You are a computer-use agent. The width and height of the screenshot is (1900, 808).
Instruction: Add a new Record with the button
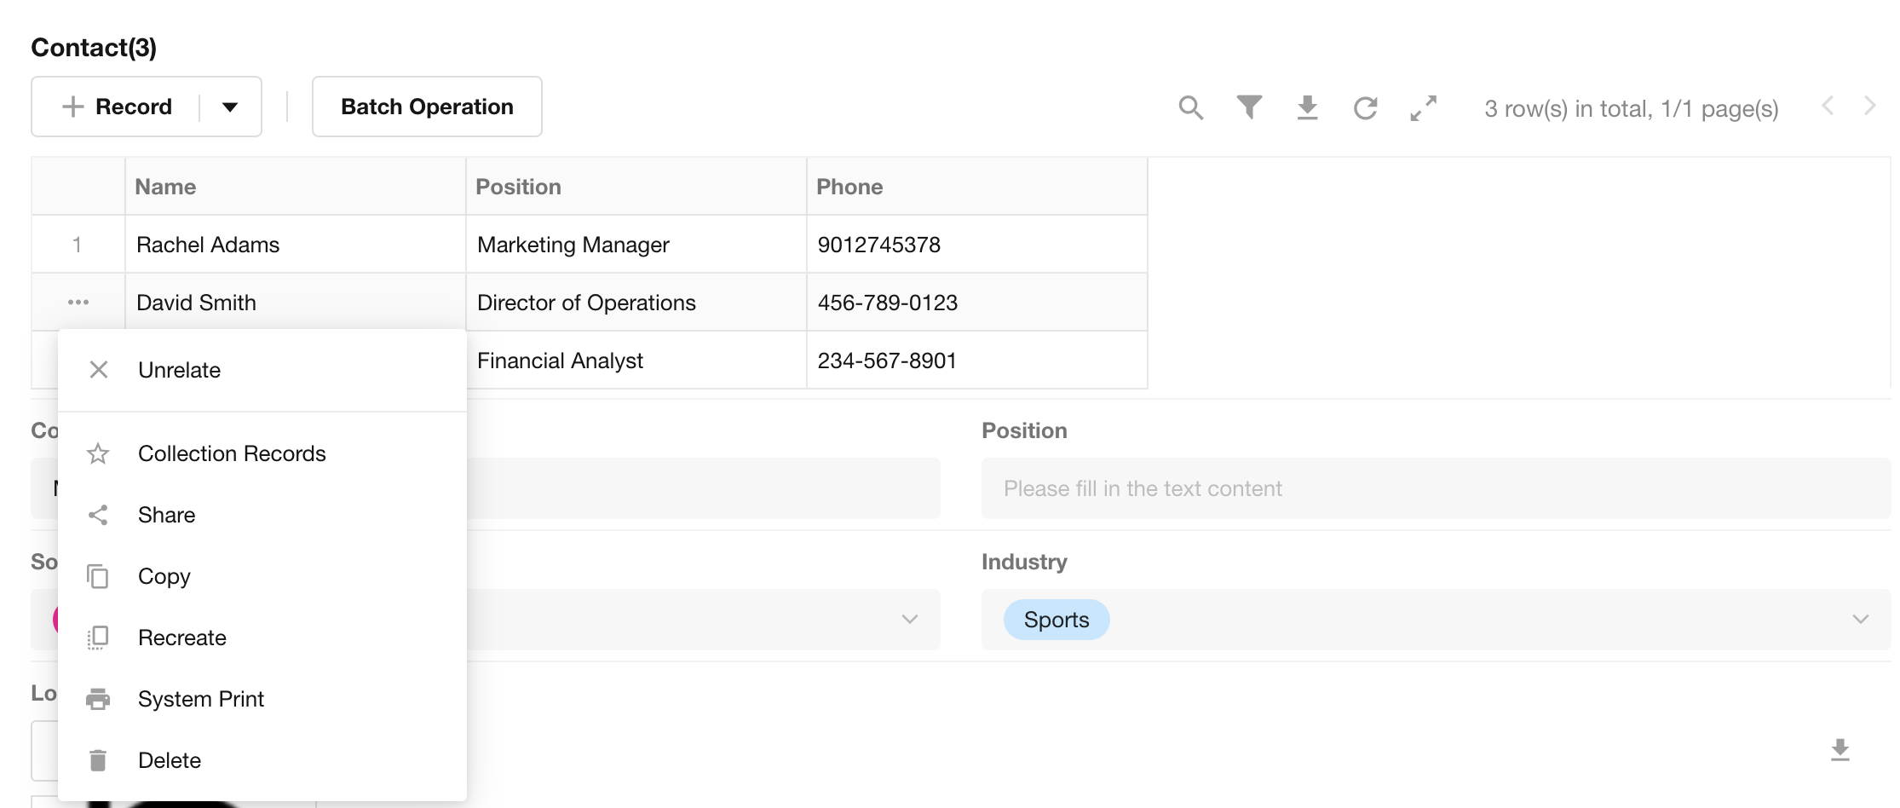(118, 107)
